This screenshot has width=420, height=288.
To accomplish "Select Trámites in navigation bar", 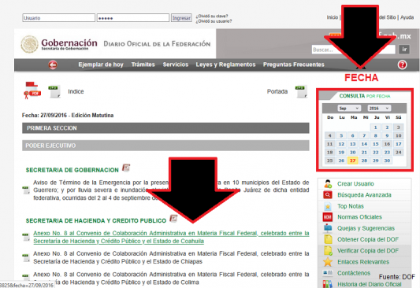I will [143, 65].
